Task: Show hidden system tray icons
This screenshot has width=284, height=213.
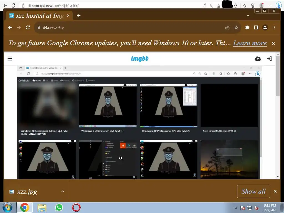Action: coord(236,208)
